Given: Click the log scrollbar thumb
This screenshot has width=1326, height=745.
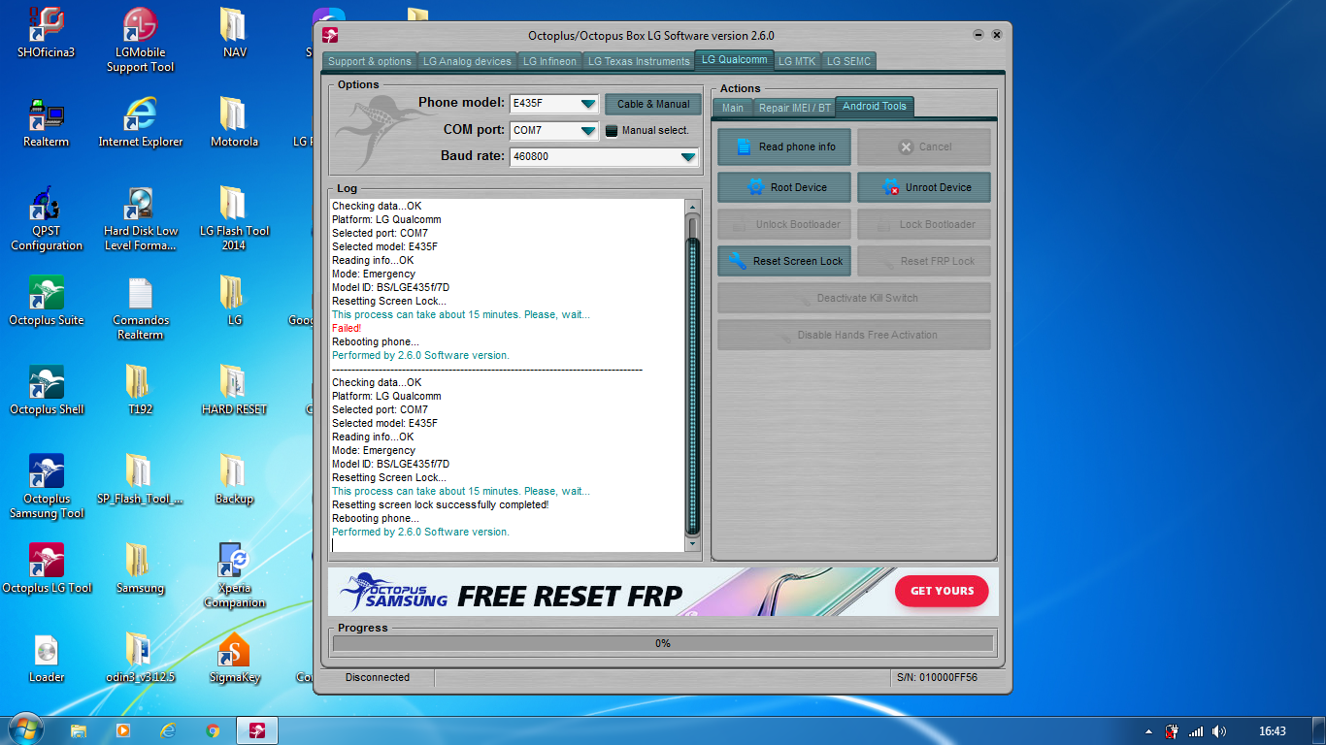Looking at the screenshot, I should pyautogui.click(x=693, y=385).
